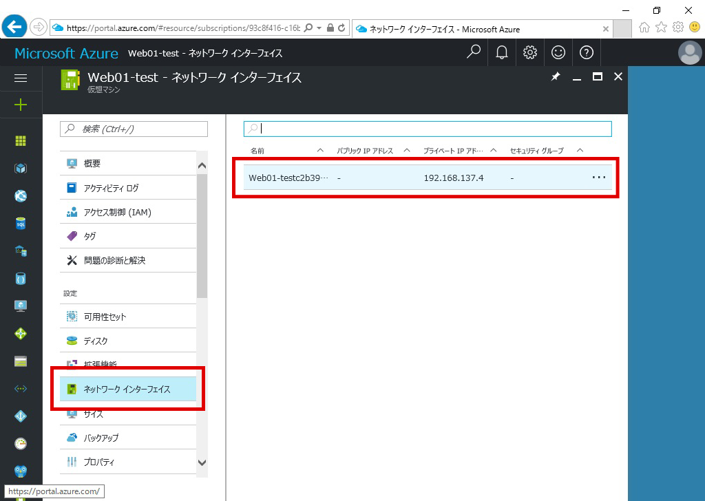This screenshot has width=705, height=501.
Task: Open SQL databases icon in sidebar
Action: pyautogui.click(x=21, y=223)
